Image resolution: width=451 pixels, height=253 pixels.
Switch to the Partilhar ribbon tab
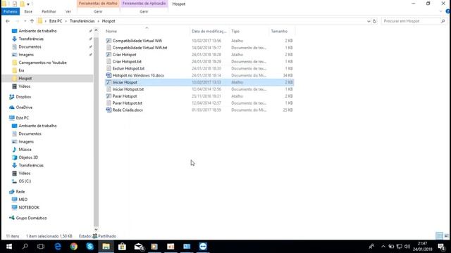coord(49,11)
